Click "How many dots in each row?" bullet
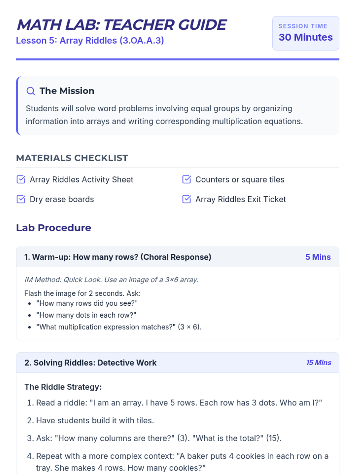The width and height of the screenshot is (355, 474). tap(86, 315)
